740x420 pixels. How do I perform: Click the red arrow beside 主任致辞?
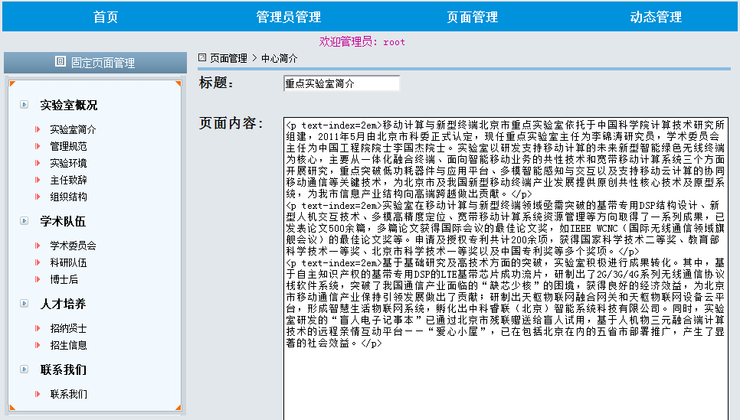pyautogui.click(x=38, y=180)
